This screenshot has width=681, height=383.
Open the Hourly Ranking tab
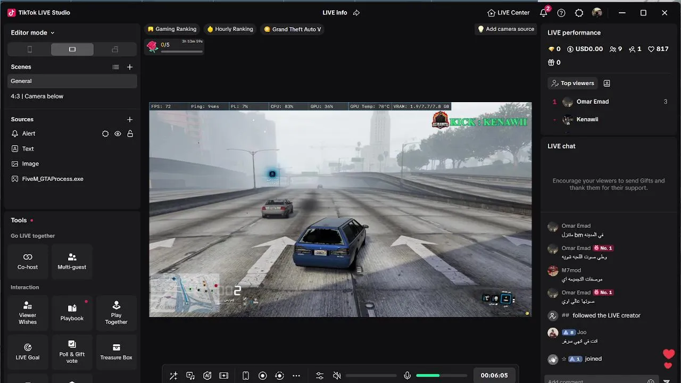pos(230,29)
